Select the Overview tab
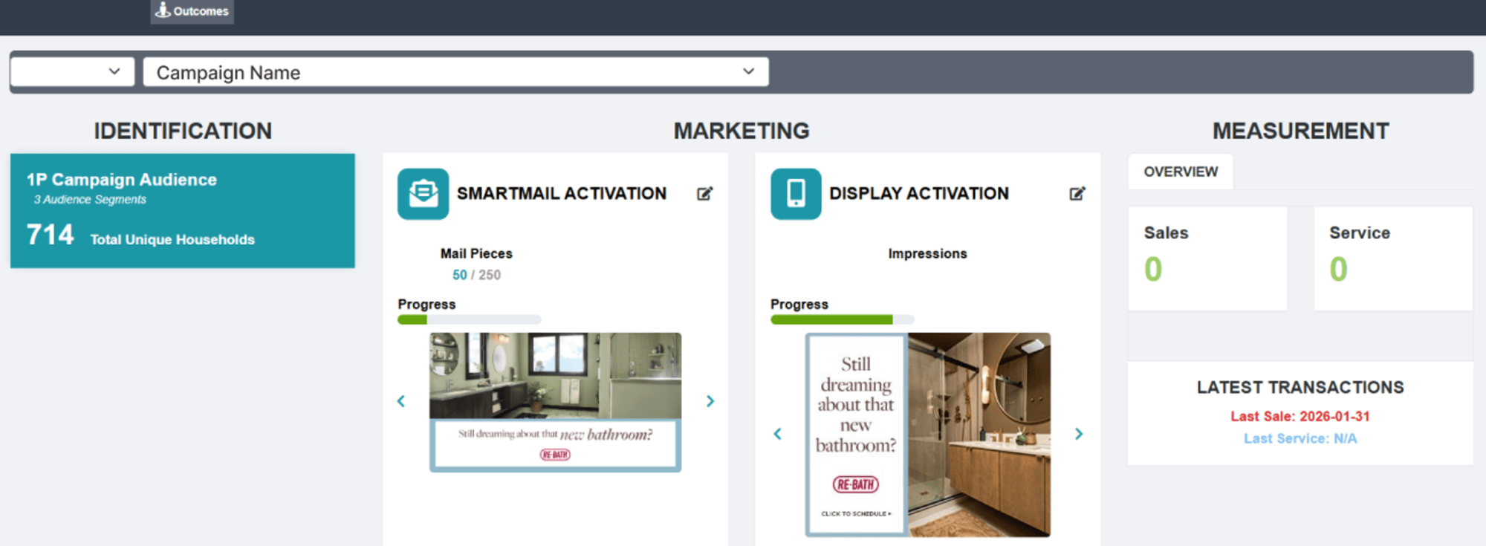Image resolution: width=1486 pixels, height=546 pixels. (1180, 172)
